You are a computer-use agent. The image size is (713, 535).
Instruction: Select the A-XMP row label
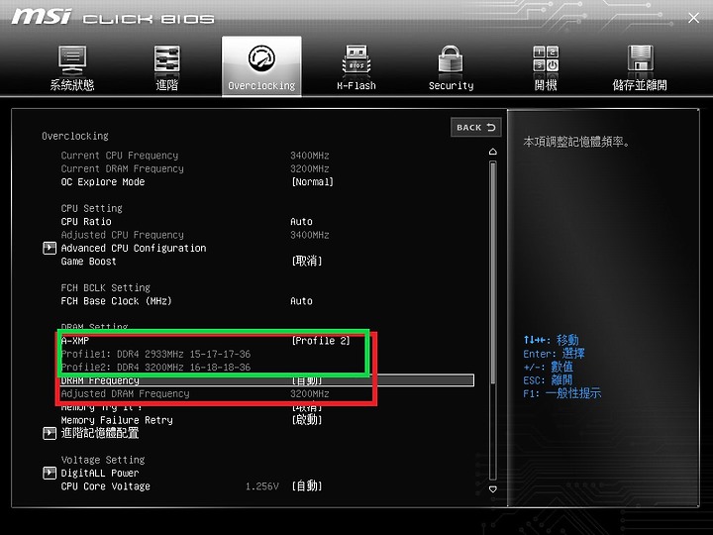75,341
